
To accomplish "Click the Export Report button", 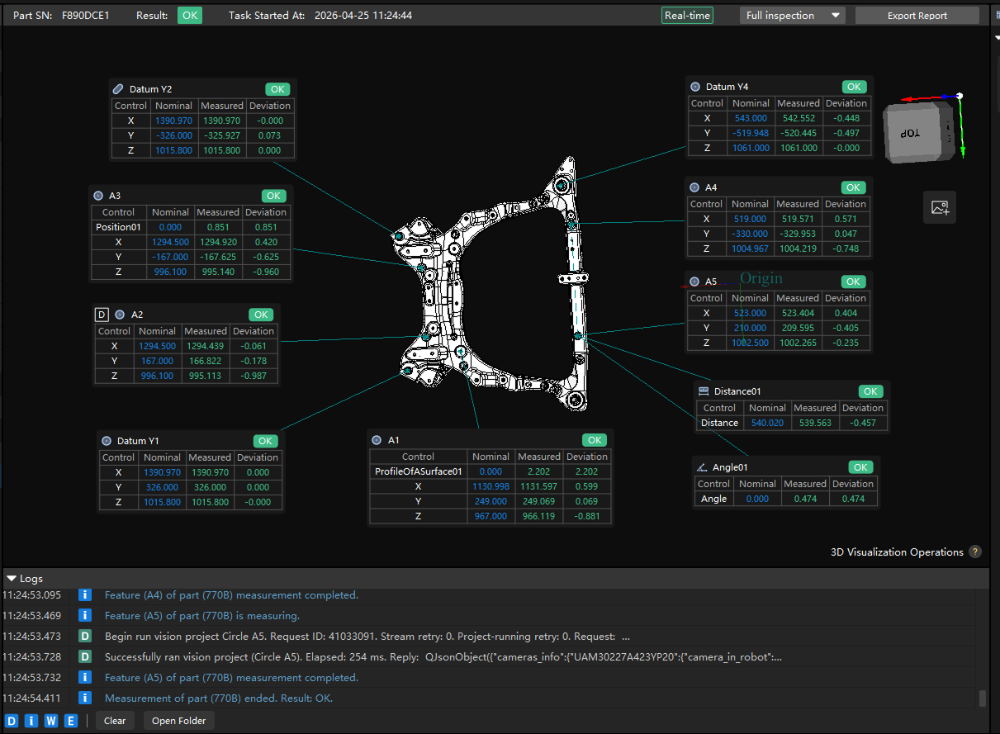I will pos(917,16).
